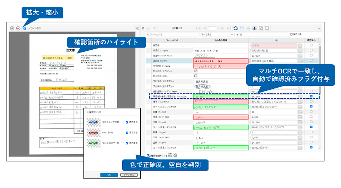
Task: Toggle the ハイライト表示 checkbox
Action: pos(25,28)
